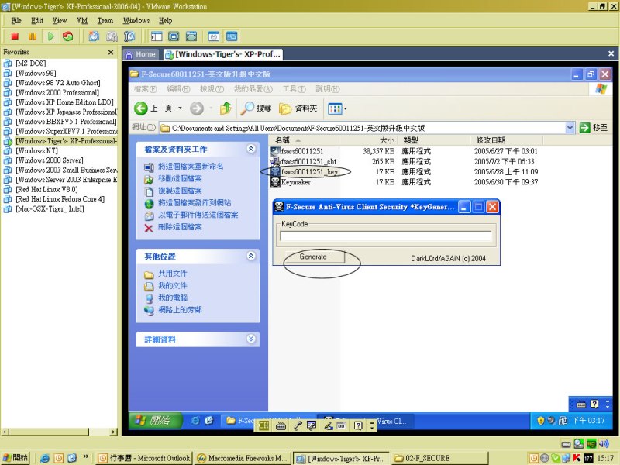Click the host Internet Explorer quick launch icon
Screen dimensions: 620x465
tap(45, 458)
